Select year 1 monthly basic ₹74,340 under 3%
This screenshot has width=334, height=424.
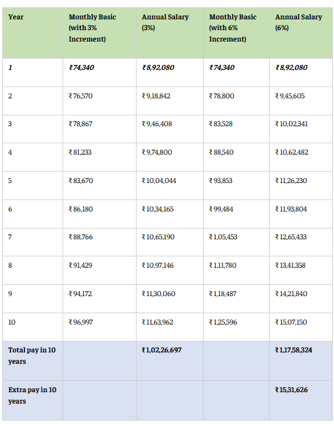[x=81, y=68]
